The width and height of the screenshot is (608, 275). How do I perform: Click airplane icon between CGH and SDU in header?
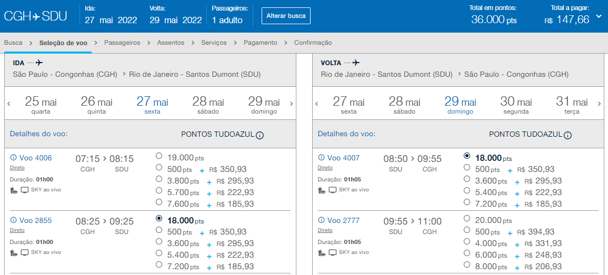(x=36, y=16)
